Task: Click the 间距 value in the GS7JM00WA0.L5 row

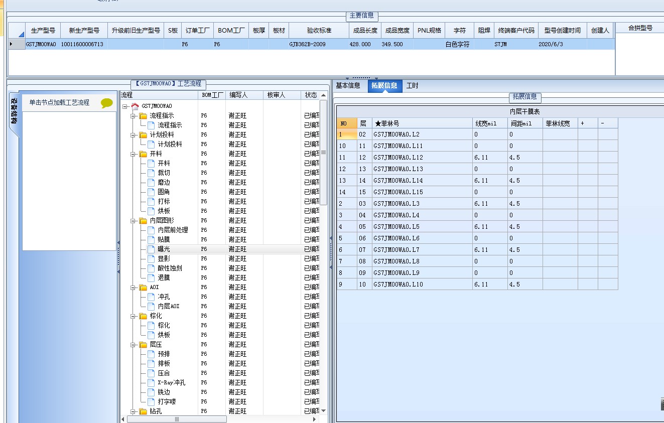Action: point(525,227)
